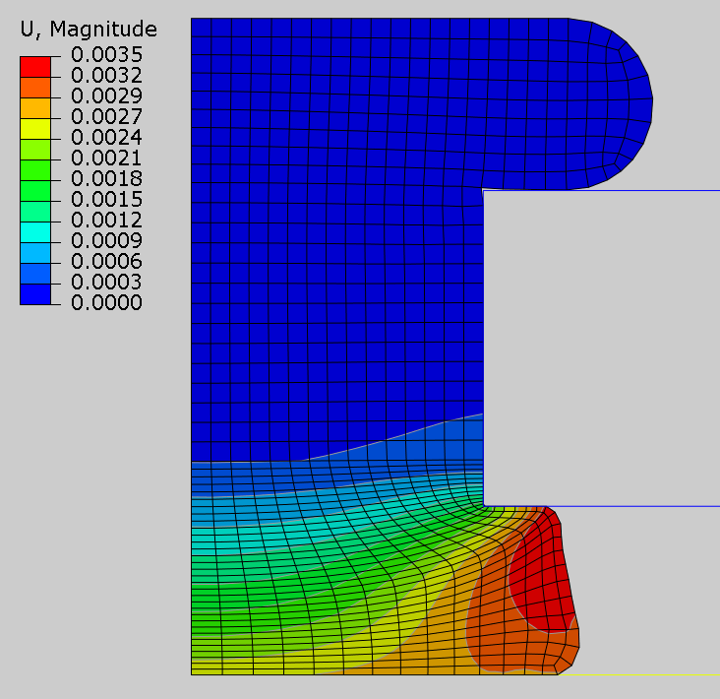Pick the dark blue swatch above 0.0000
Image resolution: width=720 pixels, height=699 pixels.
[x=35, y=294]
